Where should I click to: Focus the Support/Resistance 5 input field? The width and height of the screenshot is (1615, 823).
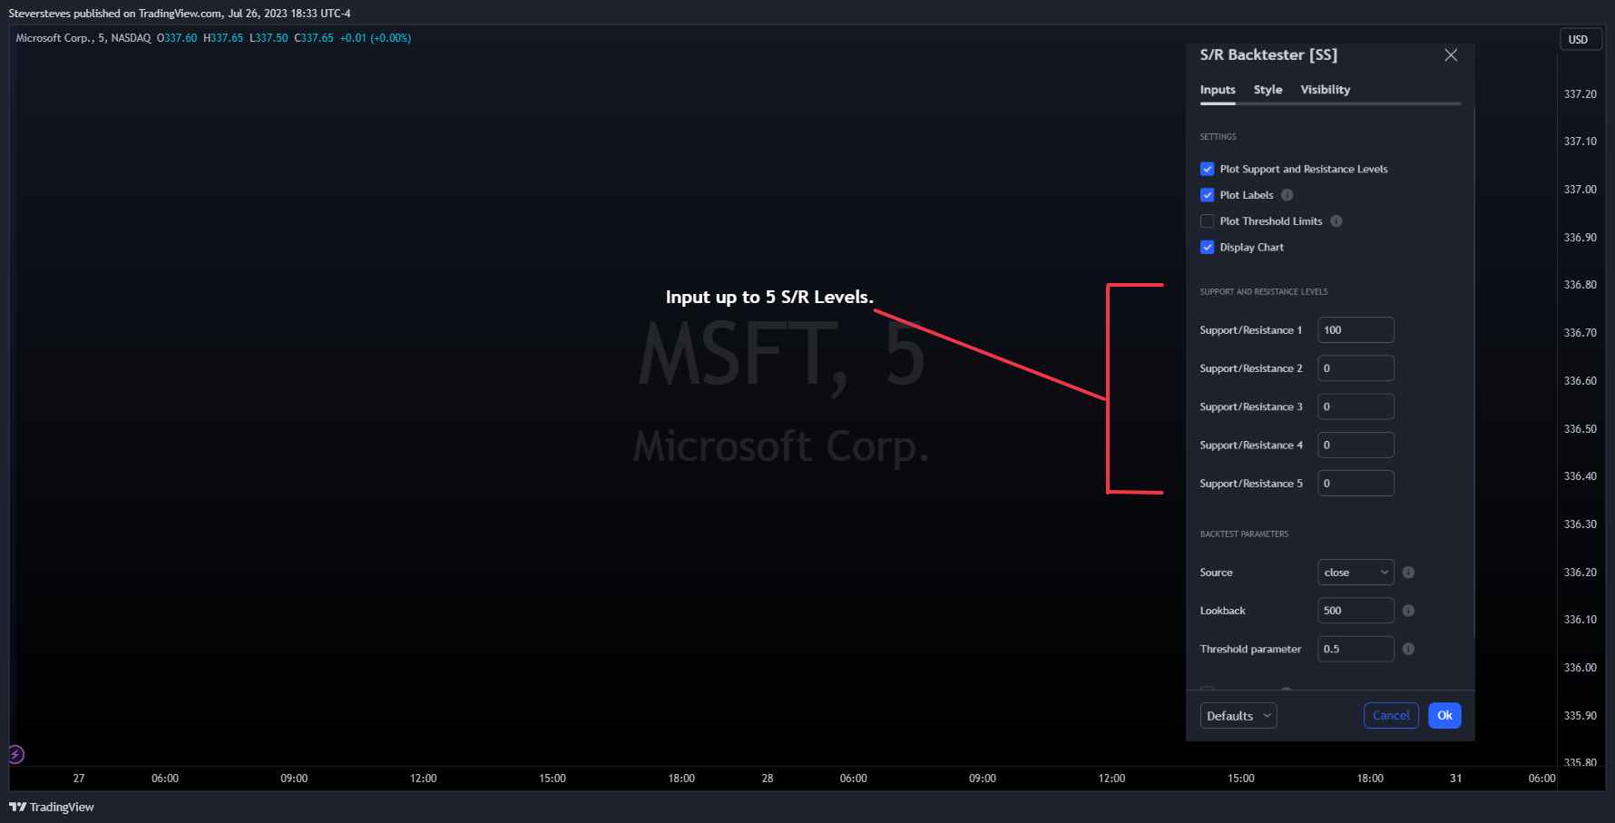[1356, 484]
